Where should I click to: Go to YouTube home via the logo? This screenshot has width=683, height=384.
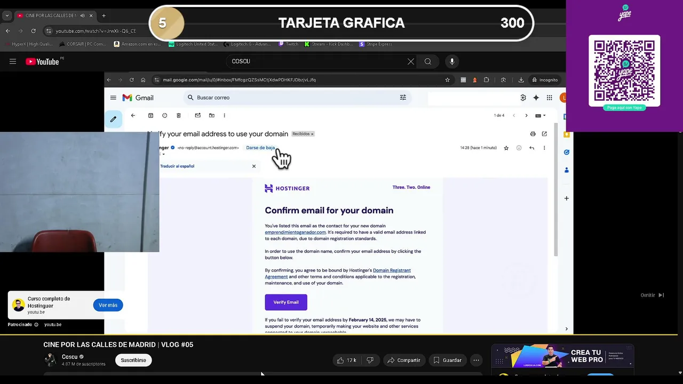point(42,61)
